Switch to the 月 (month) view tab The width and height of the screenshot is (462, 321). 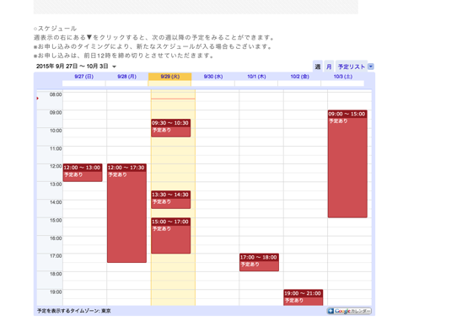tap(329, 67)
